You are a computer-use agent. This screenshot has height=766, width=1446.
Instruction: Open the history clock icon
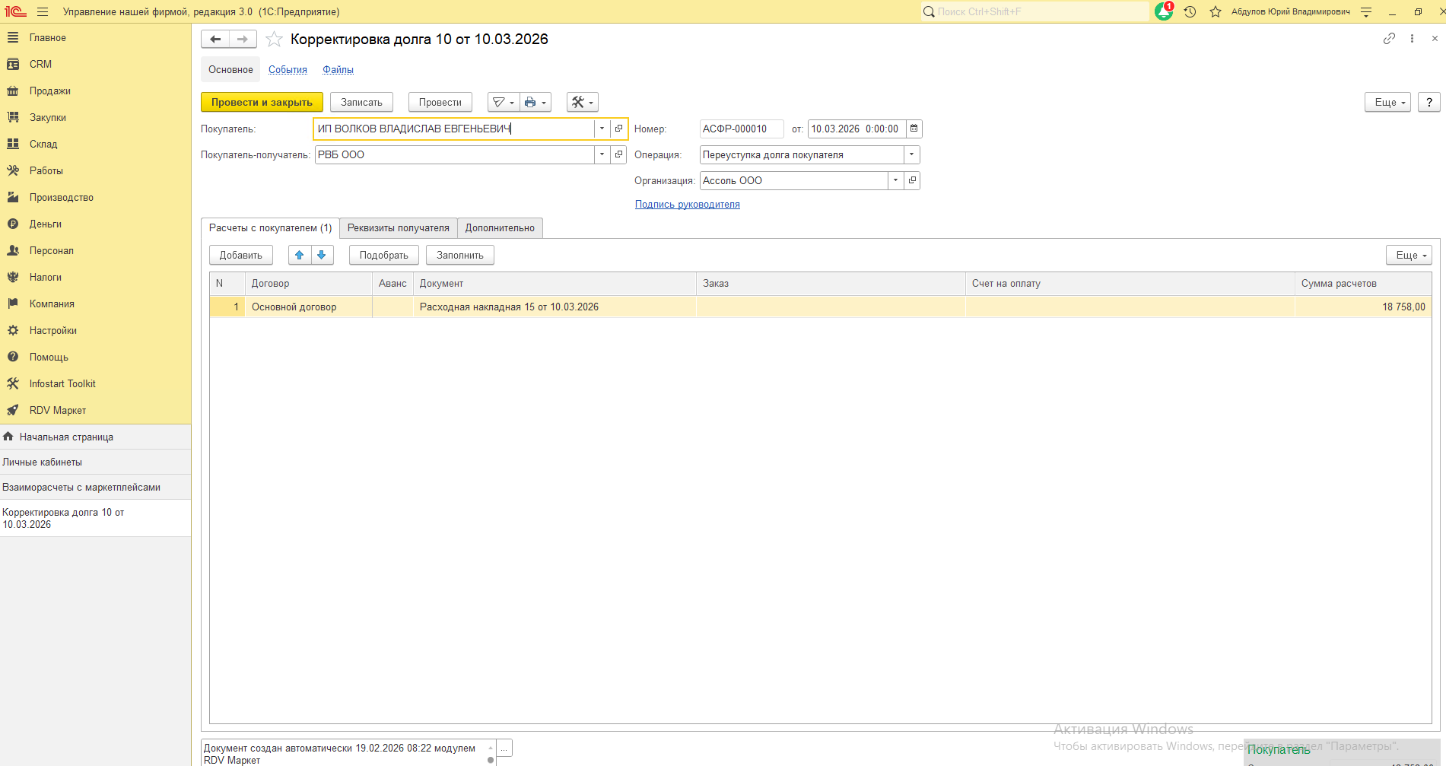pyautogui.click(x=1190, y=11)
